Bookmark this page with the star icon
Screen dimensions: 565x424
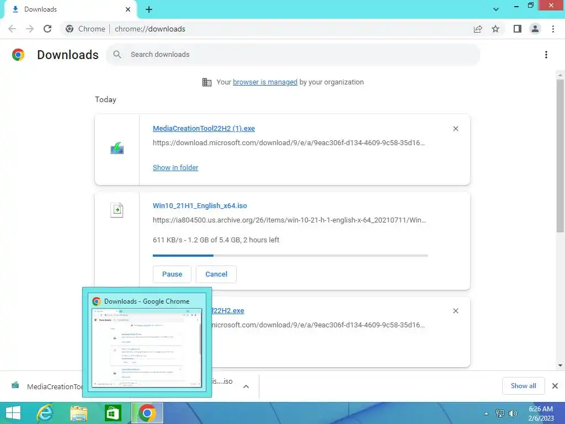(495, 29)
